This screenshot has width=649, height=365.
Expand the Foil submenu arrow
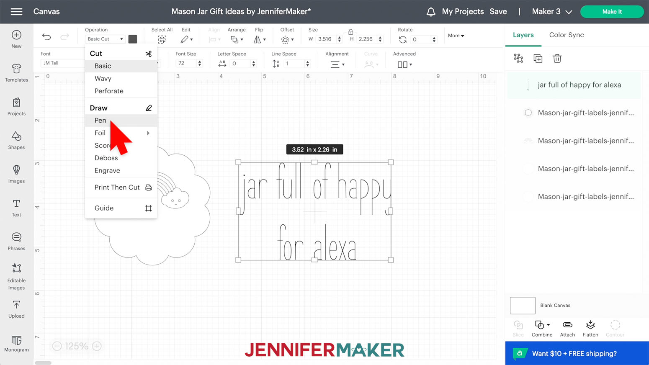[148, 133]
